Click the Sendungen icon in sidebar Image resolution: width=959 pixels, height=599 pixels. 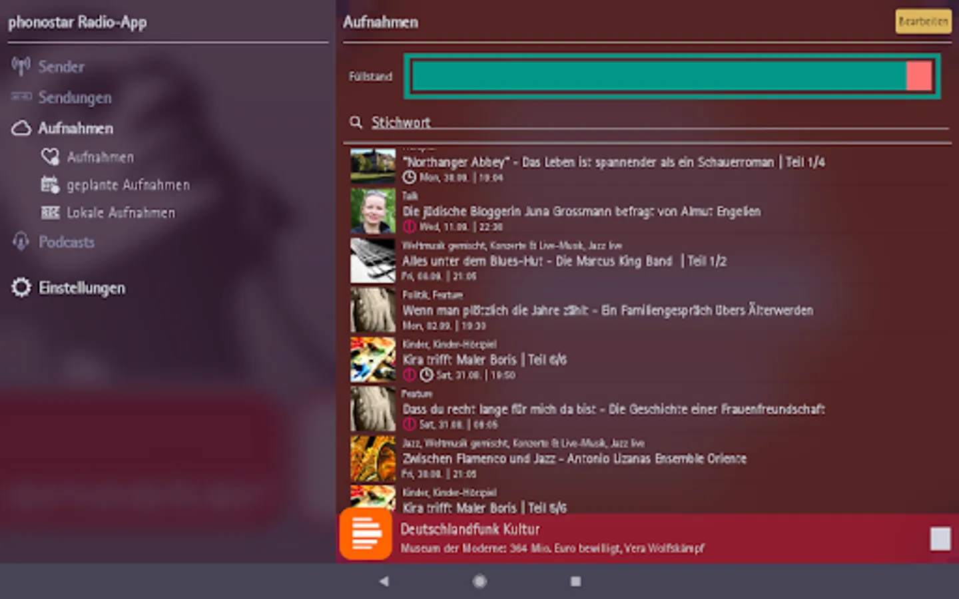tap(21, 97)
